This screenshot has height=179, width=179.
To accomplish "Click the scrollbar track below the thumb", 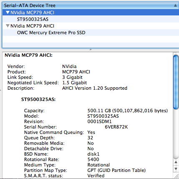I will click(x=176, y=134).
